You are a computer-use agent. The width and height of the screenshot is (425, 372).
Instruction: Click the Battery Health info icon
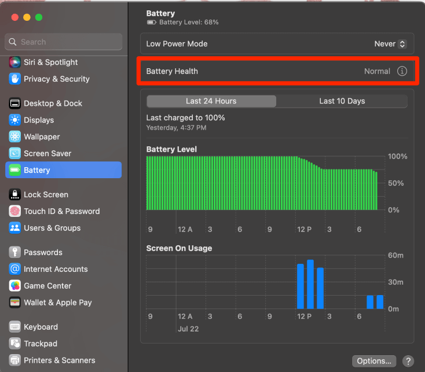pyautogui.click(x=402, y=71)
